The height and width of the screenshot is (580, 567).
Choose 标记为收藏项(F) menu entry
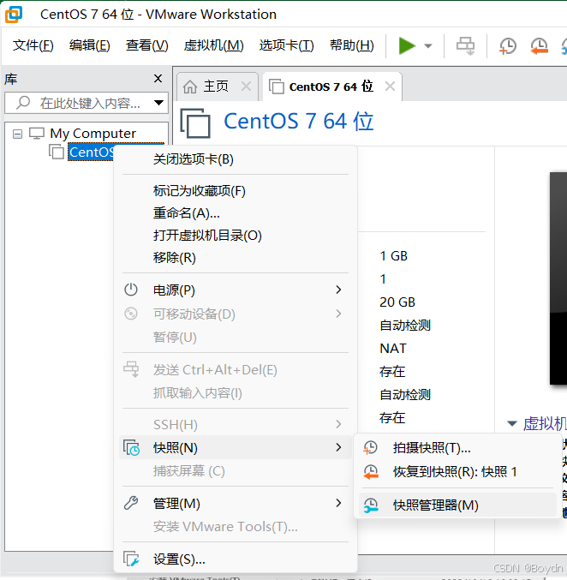coord(236,191)
